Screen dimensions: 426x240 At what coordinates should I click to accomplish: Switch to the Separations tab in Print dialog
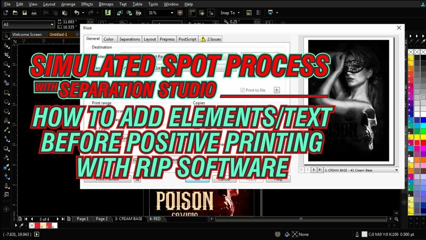point(129,39)
